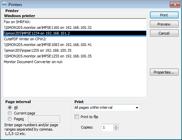The height and width of the screenshot is (140, 182).
Task: Enable the Print to file checkbox
Action: [77, 117]
